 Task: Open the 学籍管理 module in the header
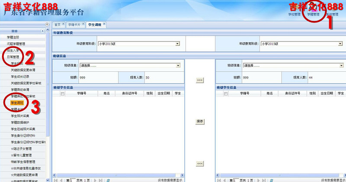(x=313, y=14)
